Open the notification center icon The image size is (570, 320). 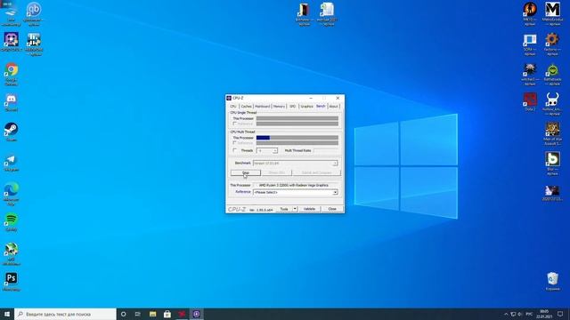click(x=560, y=314)
